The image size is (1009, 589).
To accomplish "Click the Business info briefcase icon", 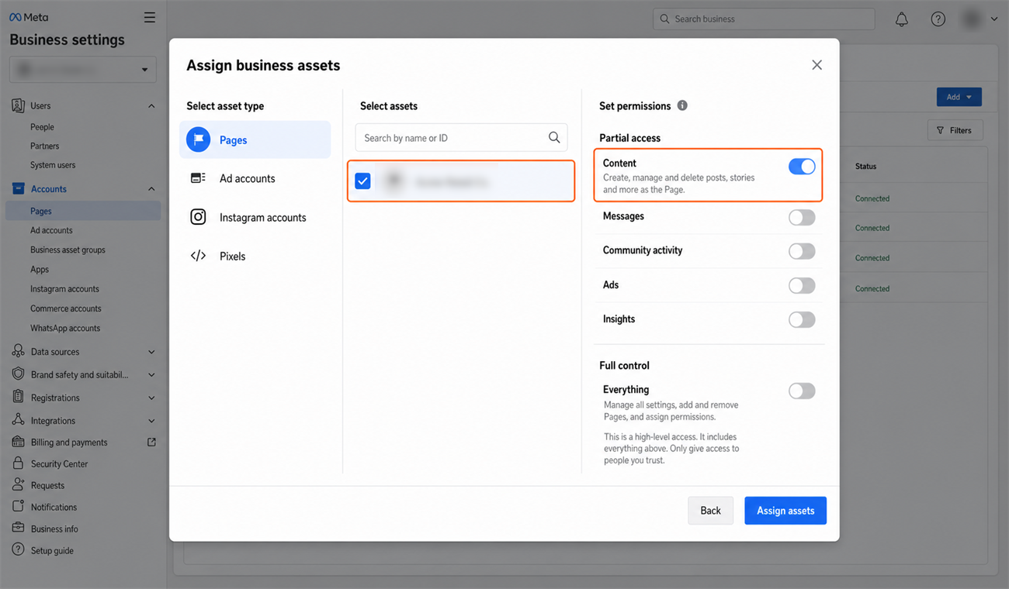I will pyautogui.click(x=18, y=529).
